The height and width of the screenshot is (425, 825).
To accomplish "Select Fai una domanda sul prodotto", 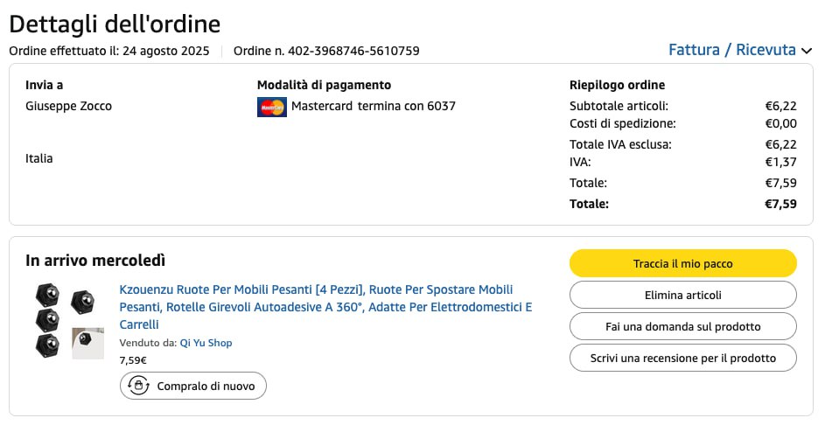I will pyautogui.click(x=682, y=326).
